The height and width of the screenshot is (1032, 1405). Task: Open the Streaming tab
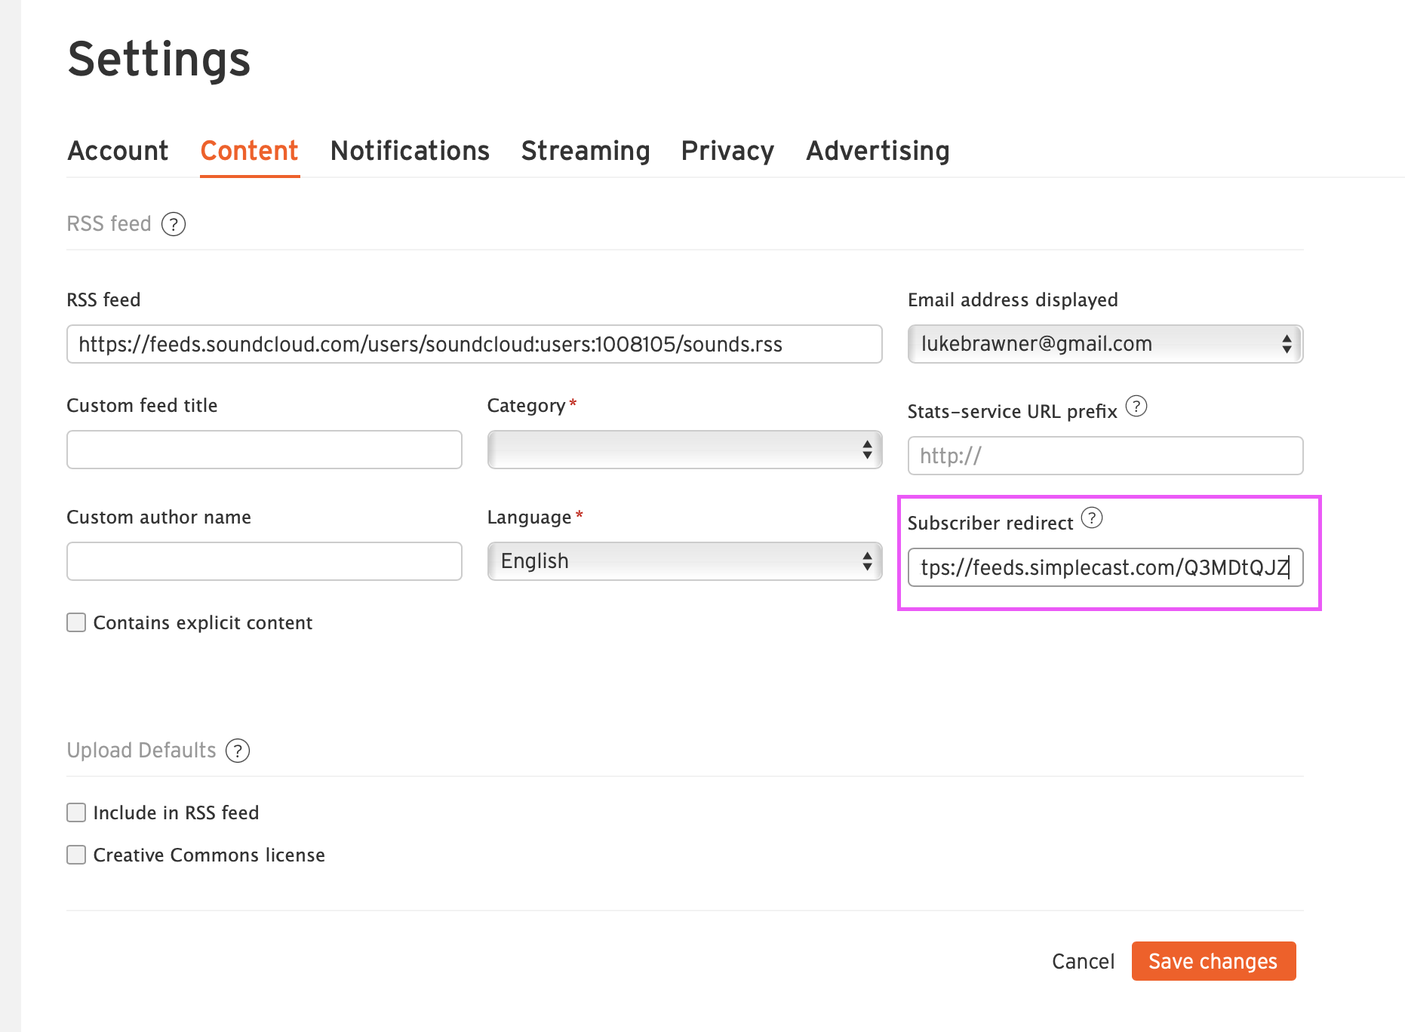(586, 151)
